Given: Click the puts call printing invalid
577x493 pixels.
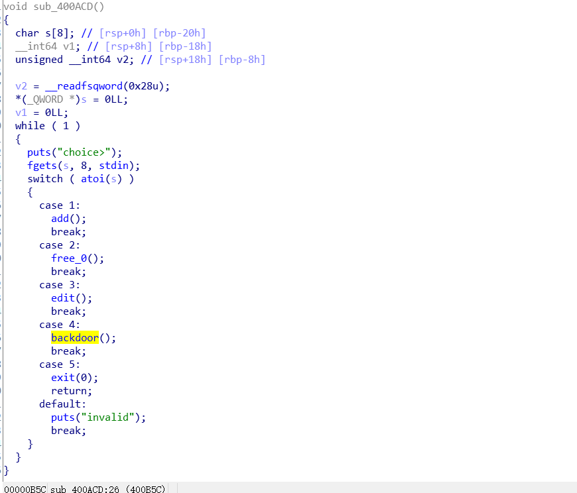Looking at the screenshot, I should tap(62, 417).
